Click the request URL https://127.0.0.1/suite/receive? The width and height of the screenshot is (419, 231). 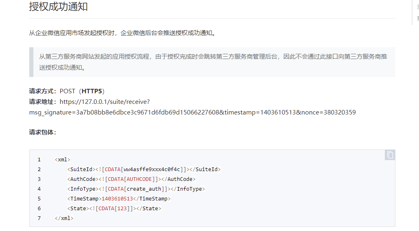tap(105, 102)
